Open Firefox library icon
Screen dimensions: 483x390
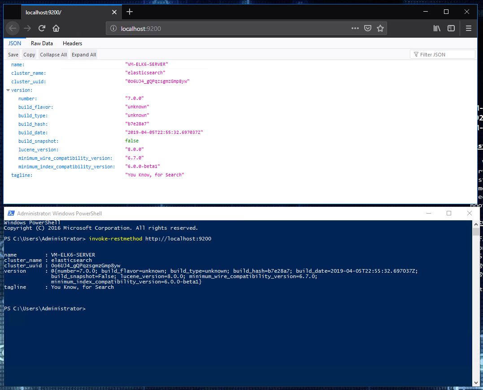[437, 28]
